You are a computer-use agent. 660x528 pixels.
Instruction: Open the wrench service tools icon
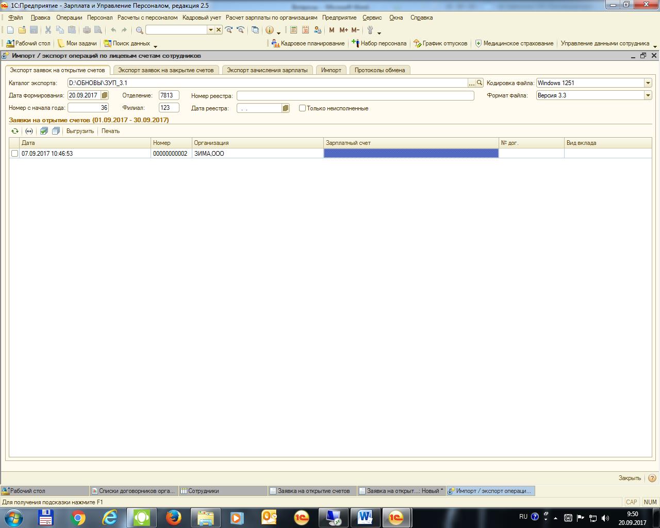point(370,30)
